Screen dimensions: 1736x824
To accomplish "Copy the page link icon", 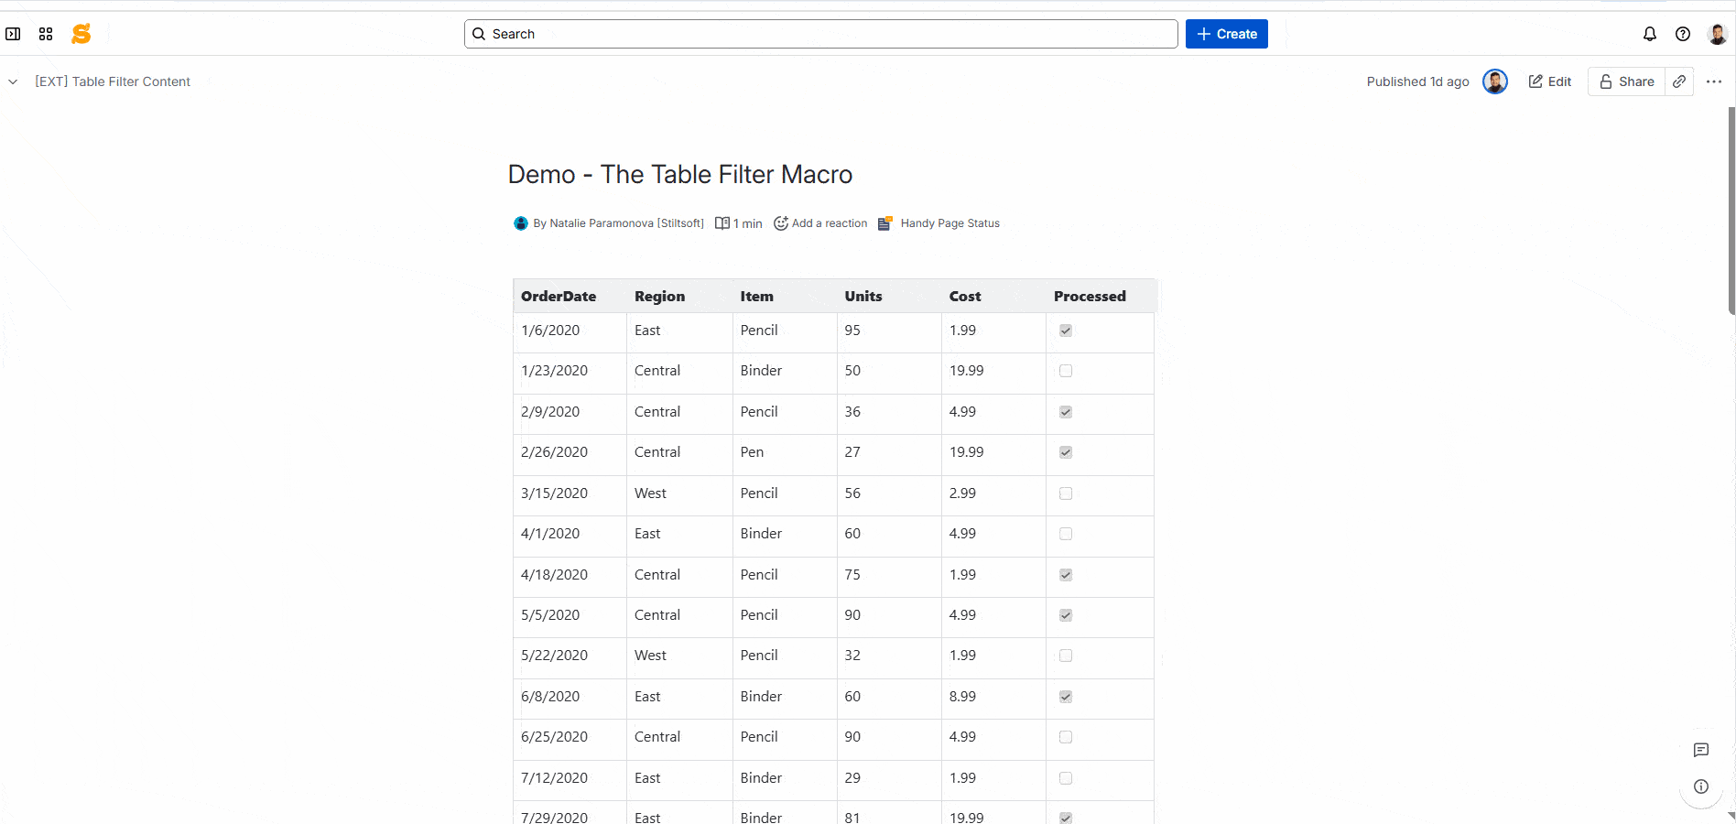I will pyautogui.click(x=1680, y=81).
